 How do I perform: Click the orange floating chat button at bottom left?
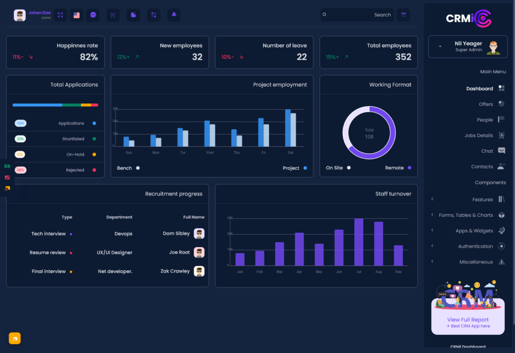coord(15,338)
